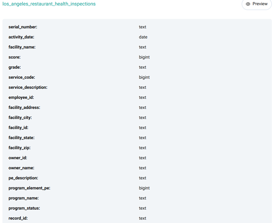Click the record_id field label
Image resolution: width=274 pixels, height=223 pixels.
click(x=18, y=218)
